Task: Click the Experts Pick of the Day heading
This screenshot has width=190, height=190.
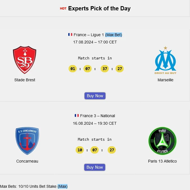Action: pyautogui.click(x=99, y=8)
